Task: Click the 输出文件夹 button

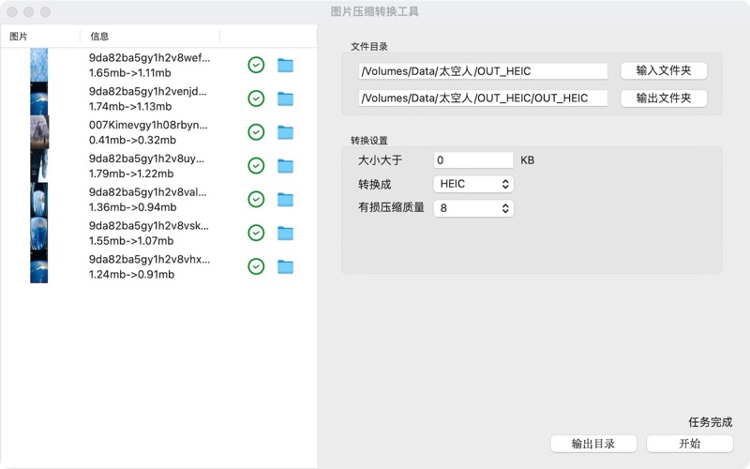Action: tap(663, 98)
